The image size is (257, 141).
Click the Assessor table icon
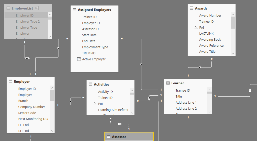(x=109, y=137)
